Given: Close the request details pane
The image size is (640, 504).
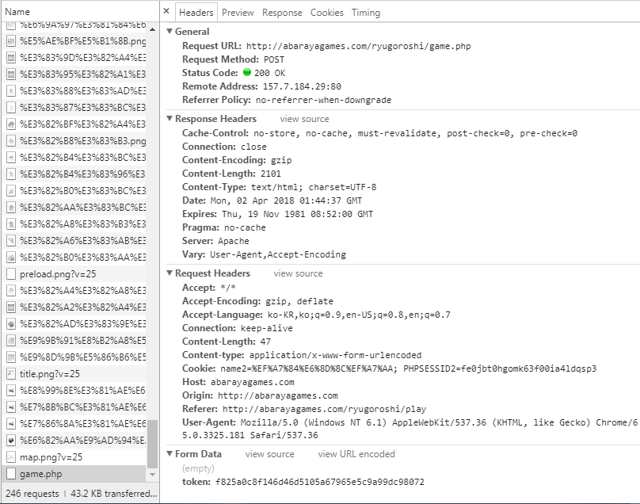Looking at the screenshot, I should coord(166,12).
